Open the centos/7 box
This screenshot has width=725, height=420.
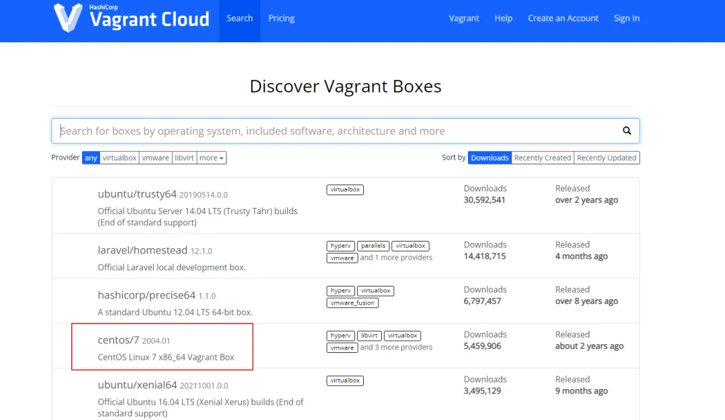click(x=118, y=339)
